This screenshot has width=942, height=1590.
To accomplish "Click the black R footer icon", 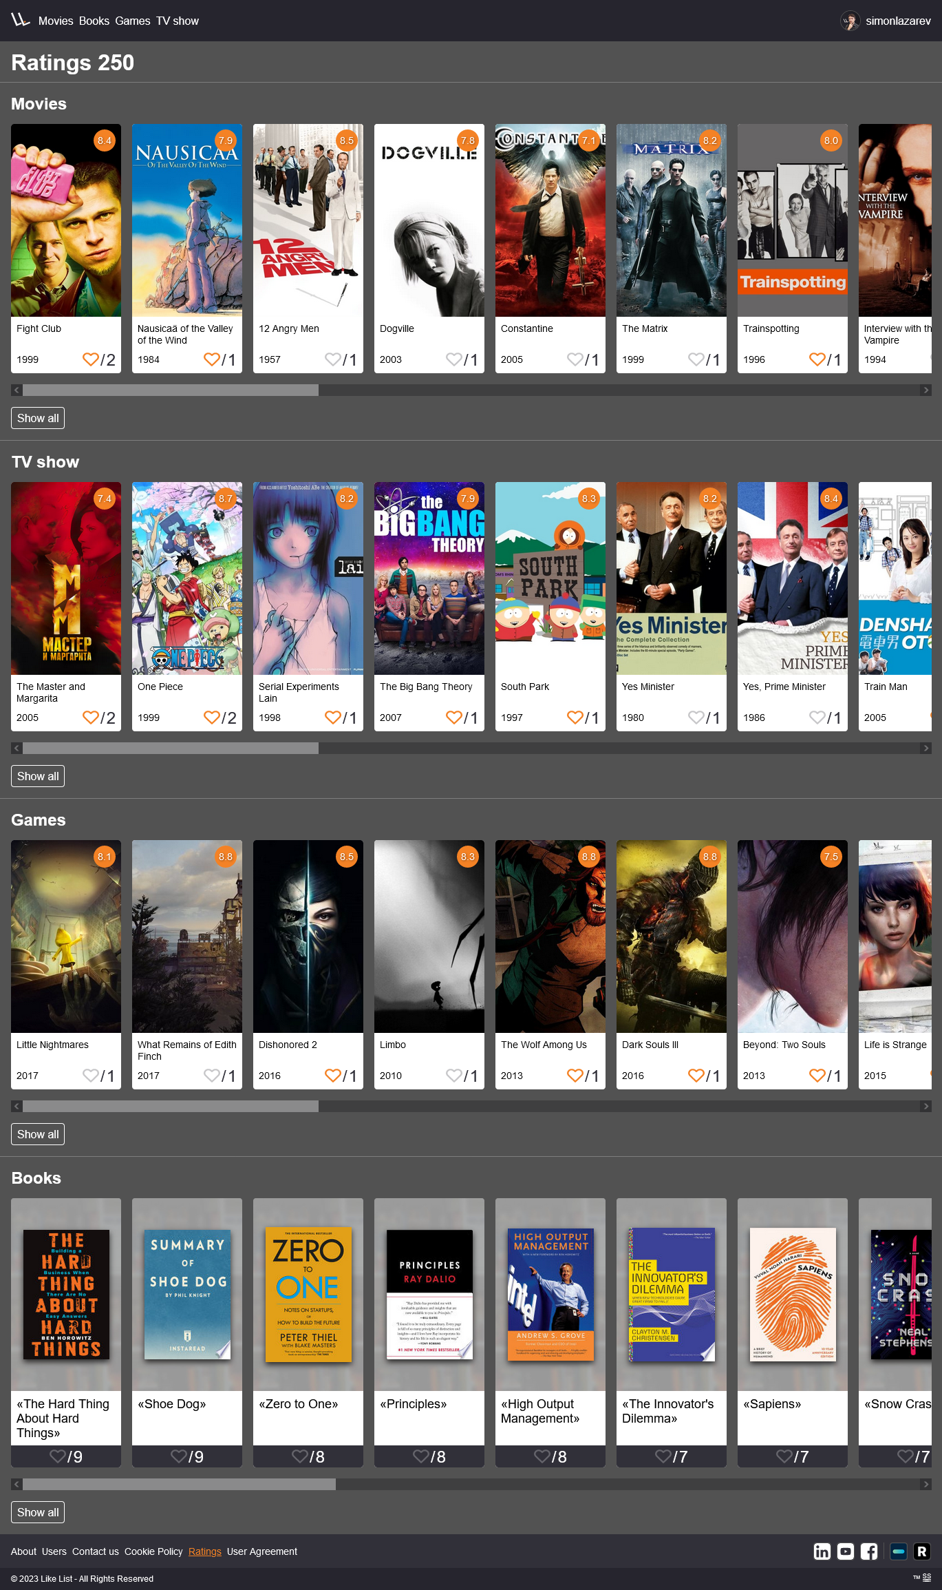I will 922,1551.
